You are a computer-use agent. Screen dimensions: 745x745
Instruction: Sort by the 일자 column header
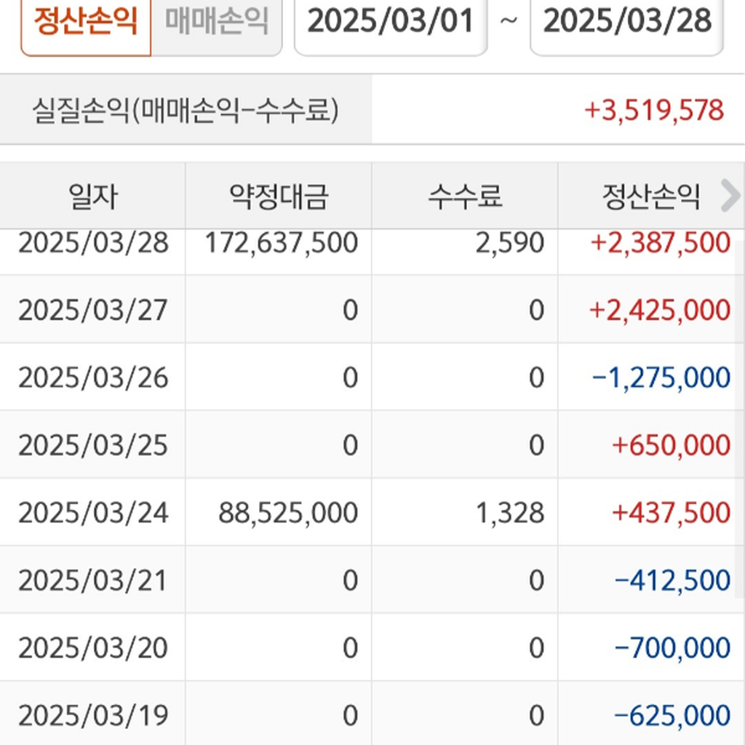tap(92, 196)
